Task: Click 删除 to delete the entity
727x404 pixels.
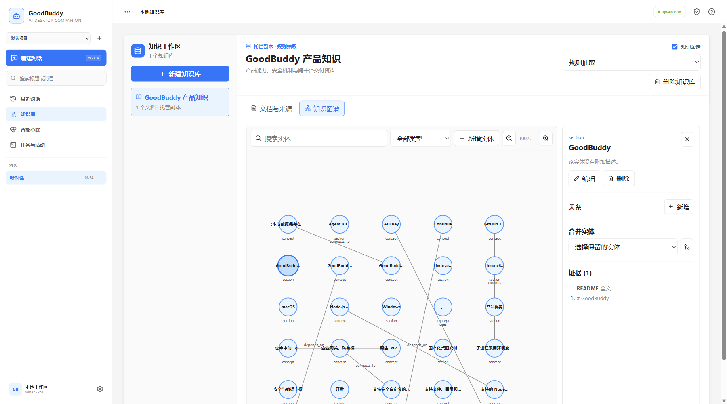Action: pos(619,179)
